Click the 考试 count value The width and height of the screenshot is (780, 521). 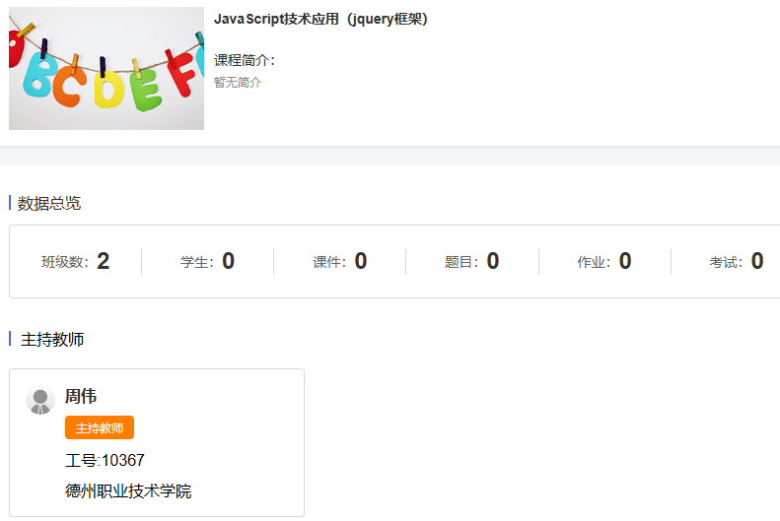pos(757,261)
